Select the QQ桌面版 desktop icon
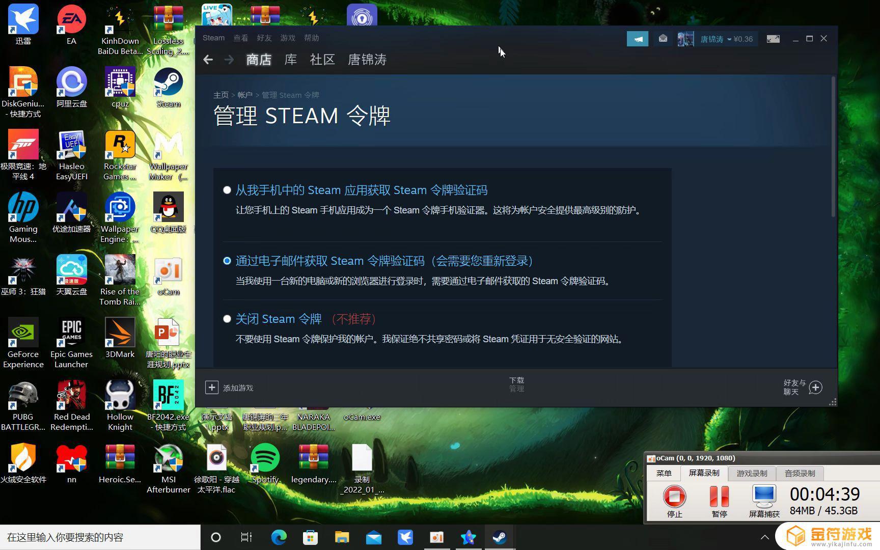This screenshot has width=880, height=550. (x=169, y=212)
